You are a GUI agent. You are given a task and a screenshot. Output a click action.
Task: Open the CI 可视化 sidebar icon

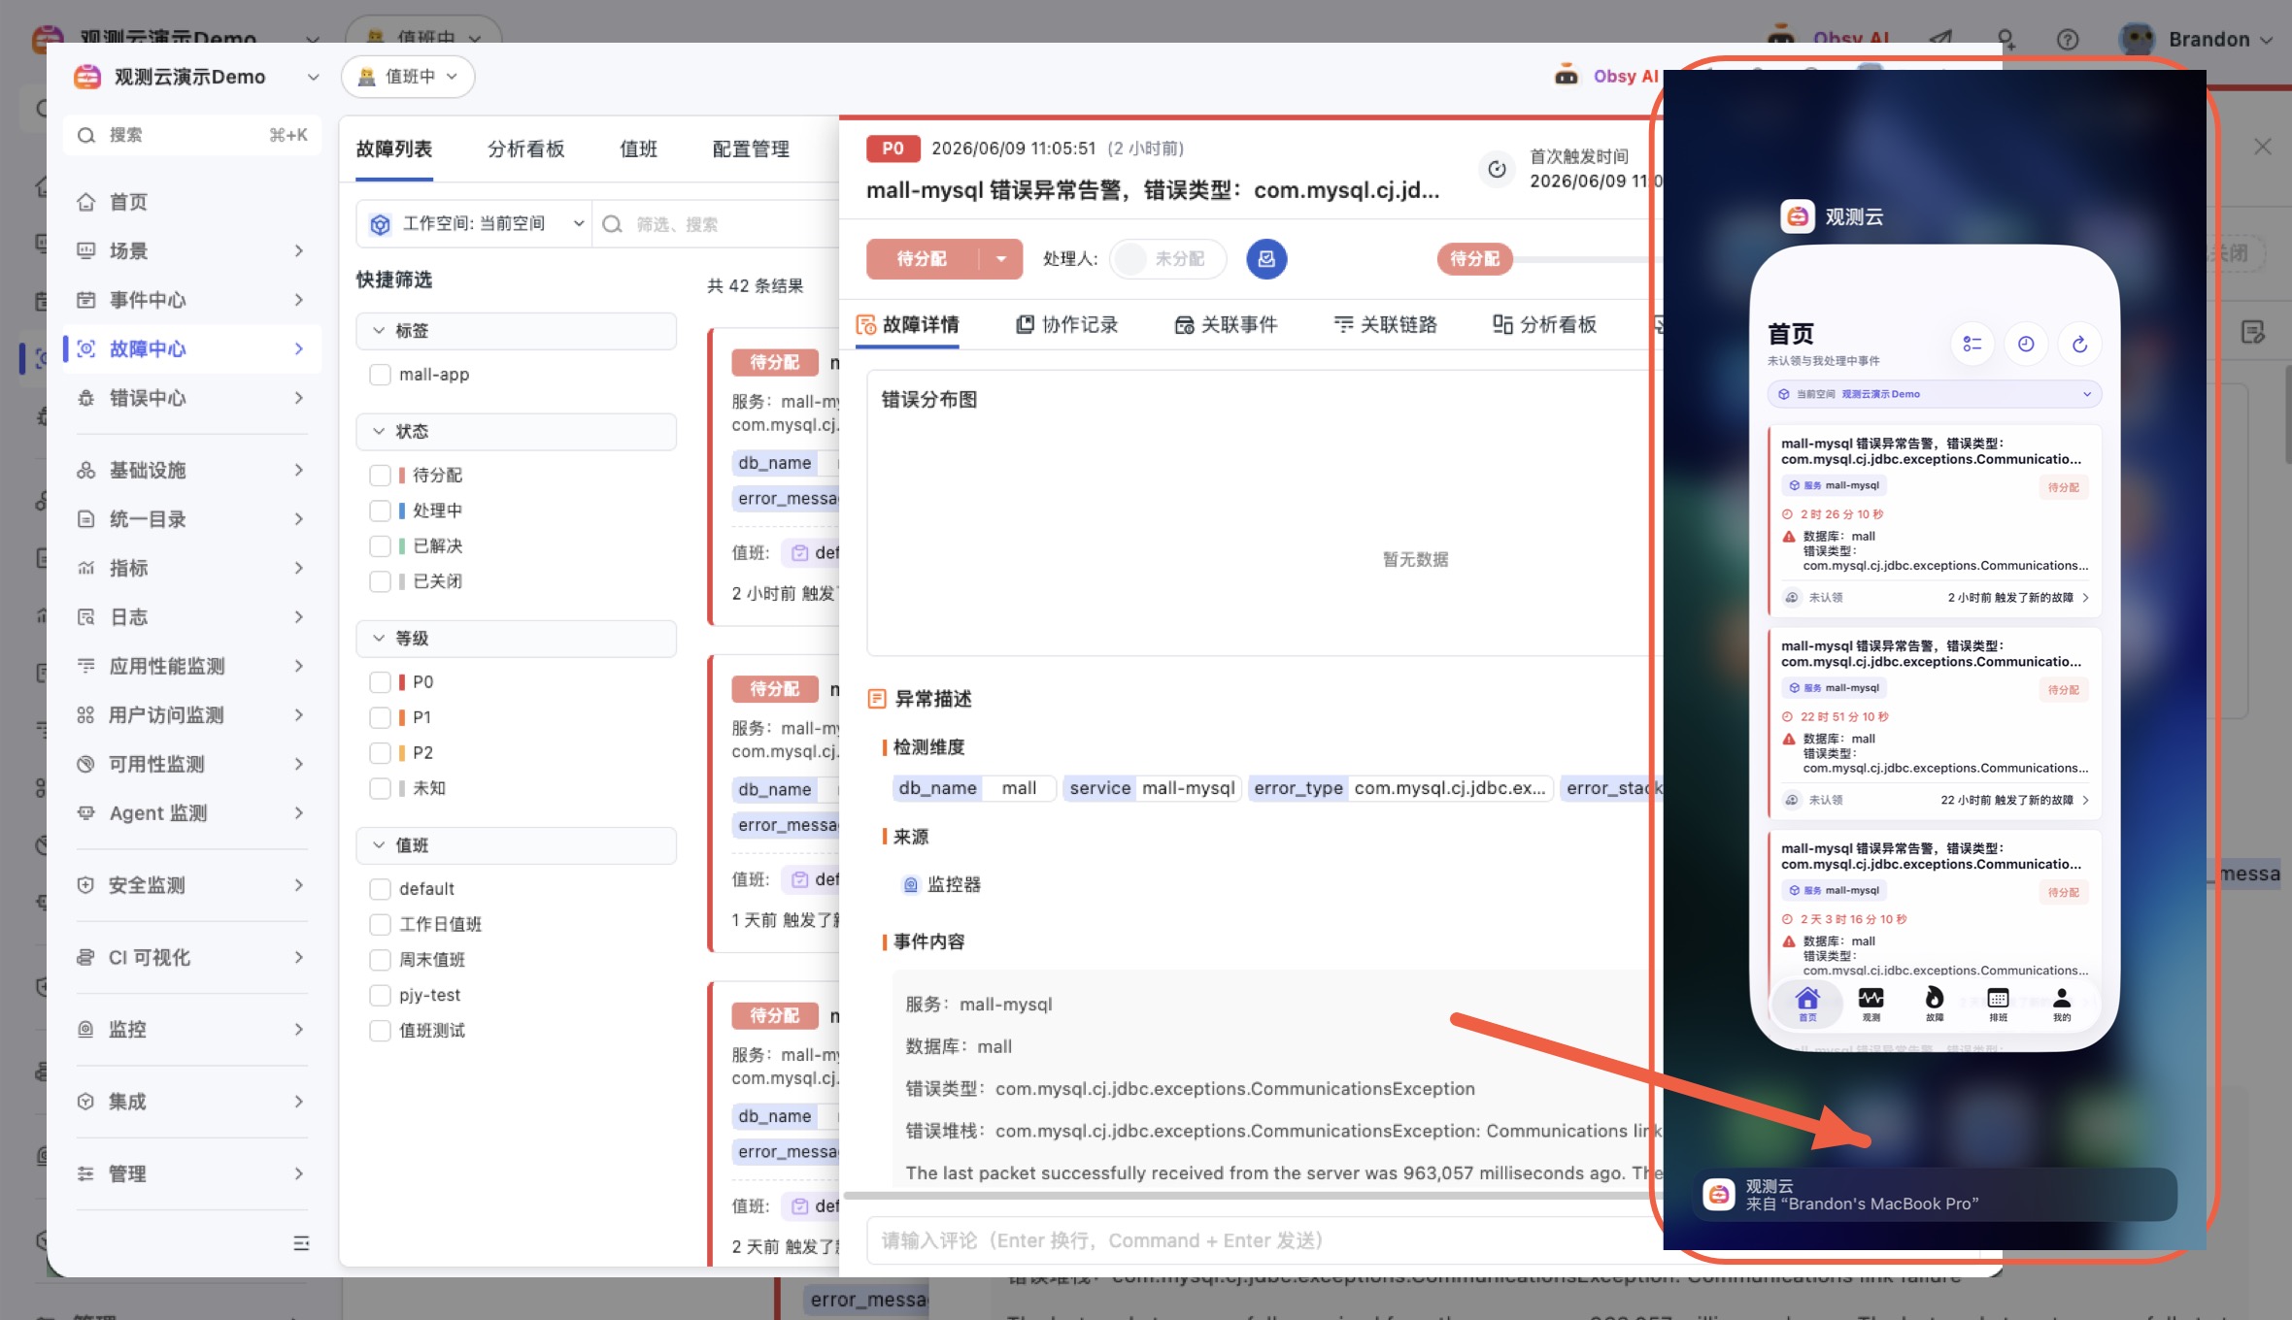86,957
